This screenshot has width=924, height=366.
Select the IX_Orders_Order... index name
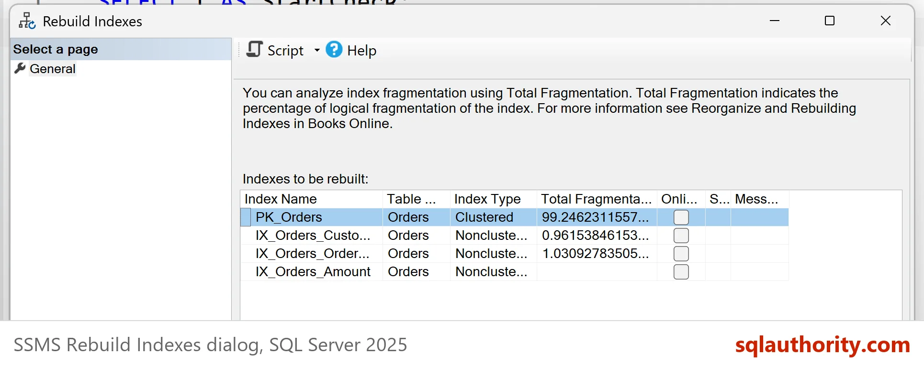[x=312, y=254]
